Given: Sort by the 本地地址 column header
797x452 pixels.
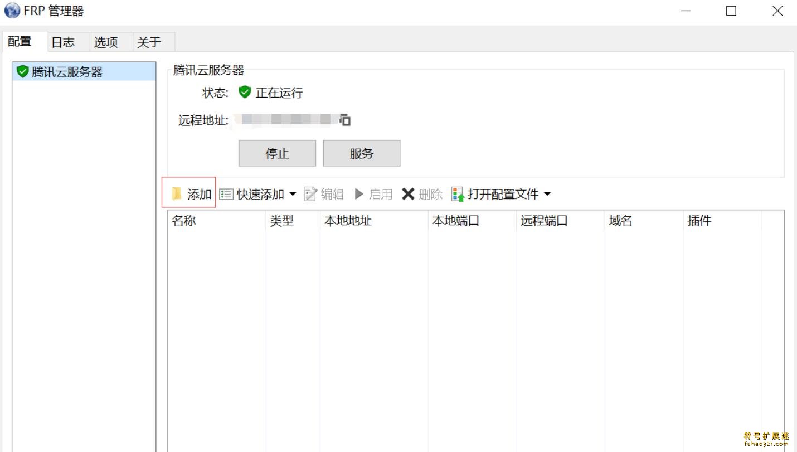Looking at the screenshot, I should tap(374, 221).
